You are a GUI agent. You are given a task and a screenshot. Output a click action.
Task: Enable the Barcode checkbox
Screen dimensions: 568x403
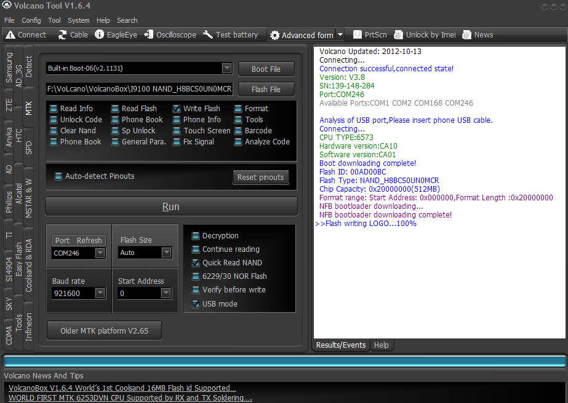(238, 131)
